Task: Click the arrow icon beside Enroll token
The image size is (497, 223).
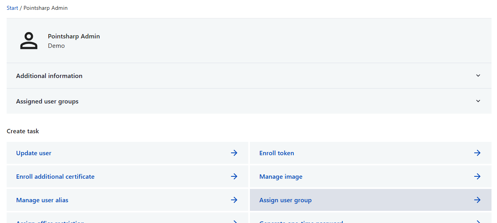Action: [477, 153]
